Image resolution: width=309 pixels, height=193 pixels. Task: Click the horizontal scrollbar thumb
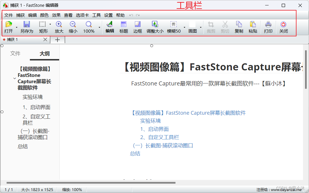click(x=91, y=183)
